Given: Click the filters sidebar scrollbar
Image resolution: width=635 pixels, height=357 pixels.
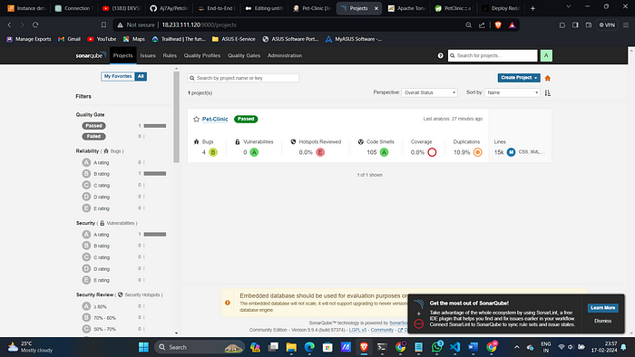Looking at the screenshot, I should point(176,117).
